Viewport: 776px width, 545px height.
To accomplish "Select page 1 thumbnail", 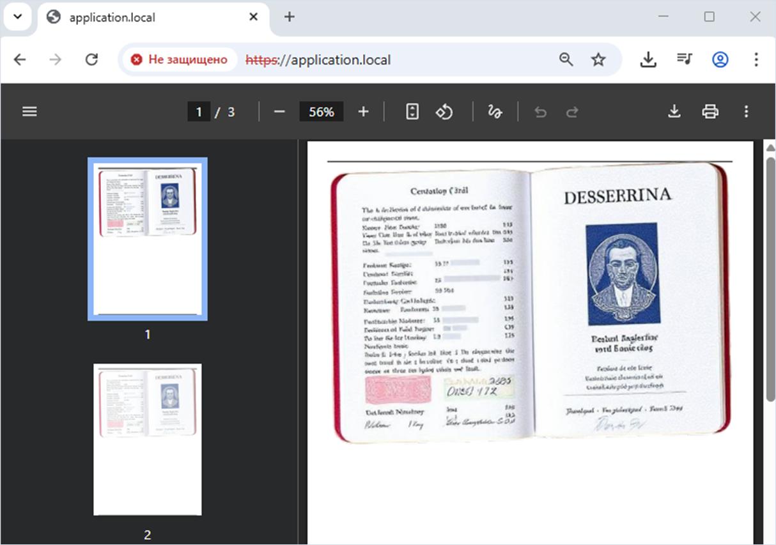I will tap(147, 238).
